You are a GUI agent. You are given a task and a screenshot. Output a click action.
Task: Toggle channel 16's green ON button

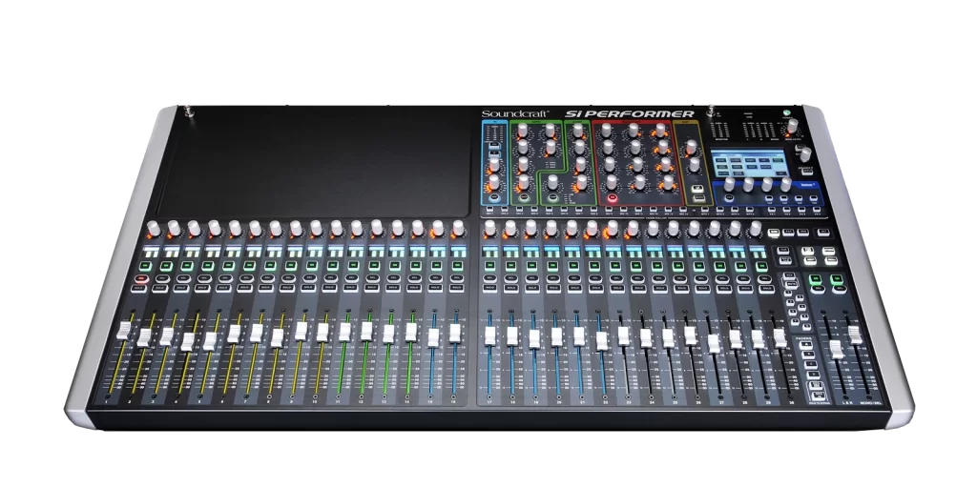tap(457, 266)
